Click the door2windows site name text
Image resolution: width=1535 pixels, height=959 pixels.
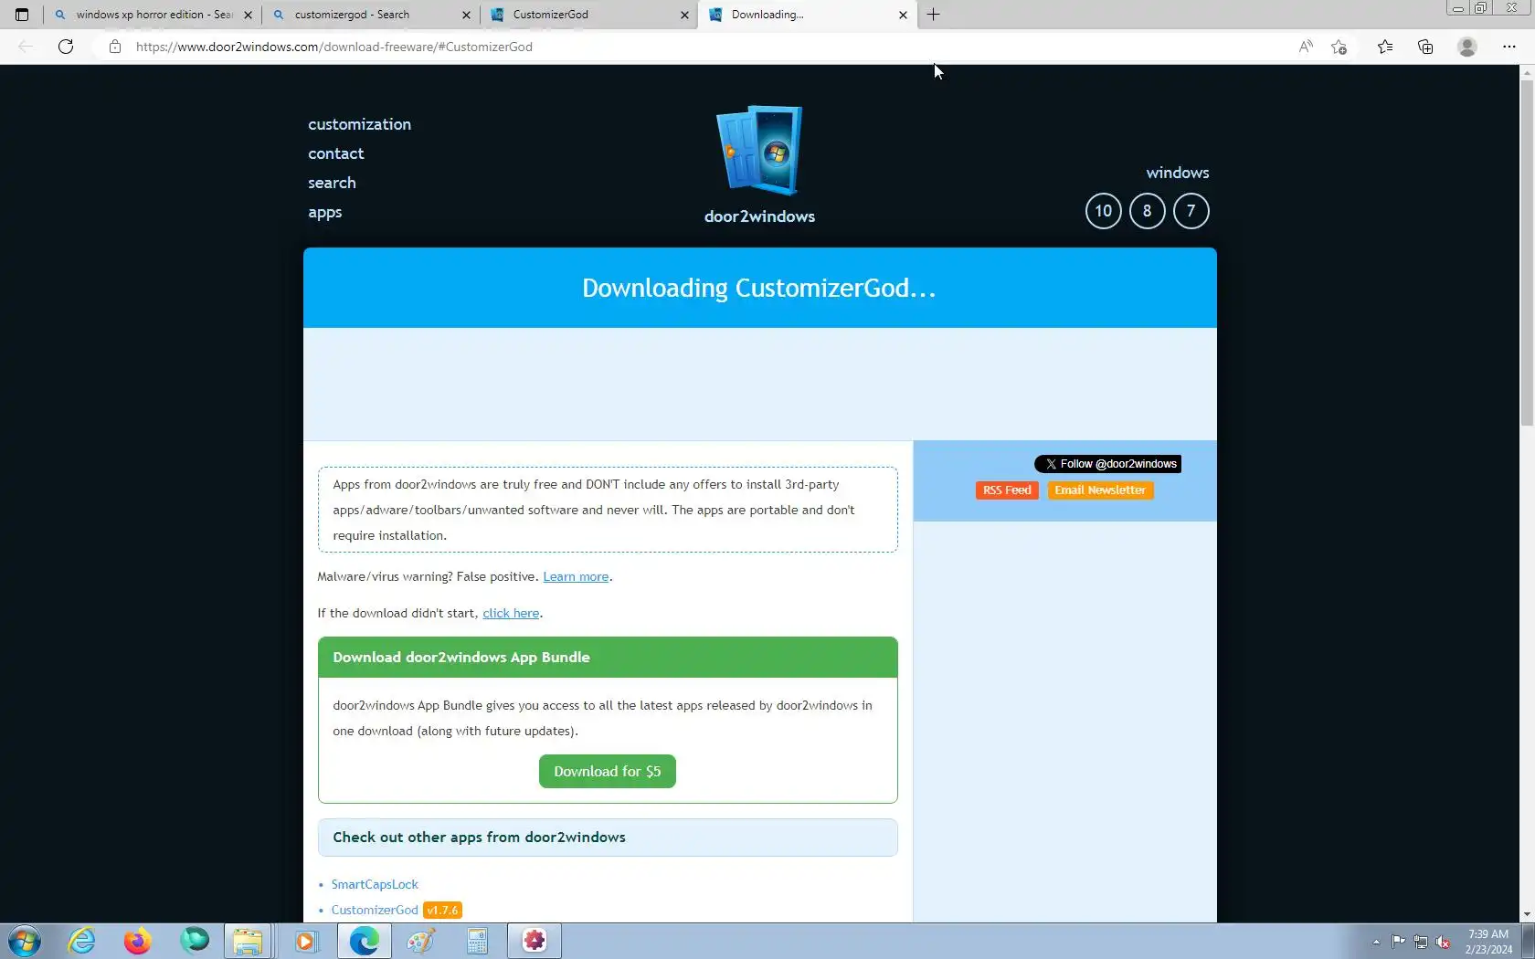tap(759, 216)
